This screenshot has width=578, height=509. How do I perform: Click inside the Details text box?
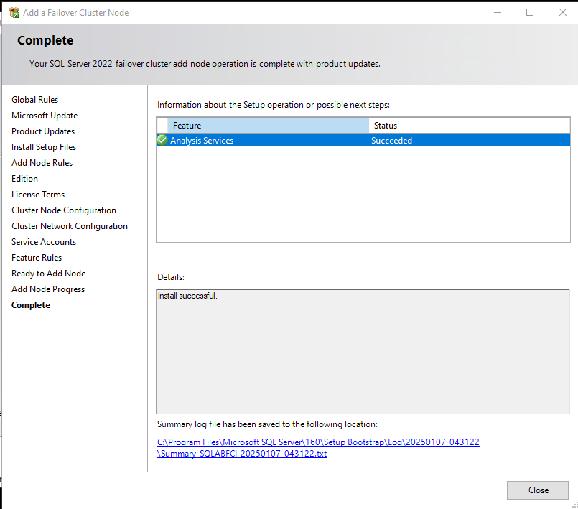click(363, 352)
